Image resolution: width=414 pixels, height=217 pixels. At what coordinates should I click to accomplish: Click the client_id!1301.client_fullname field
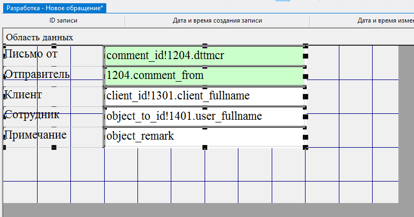[x=204, y=96]
